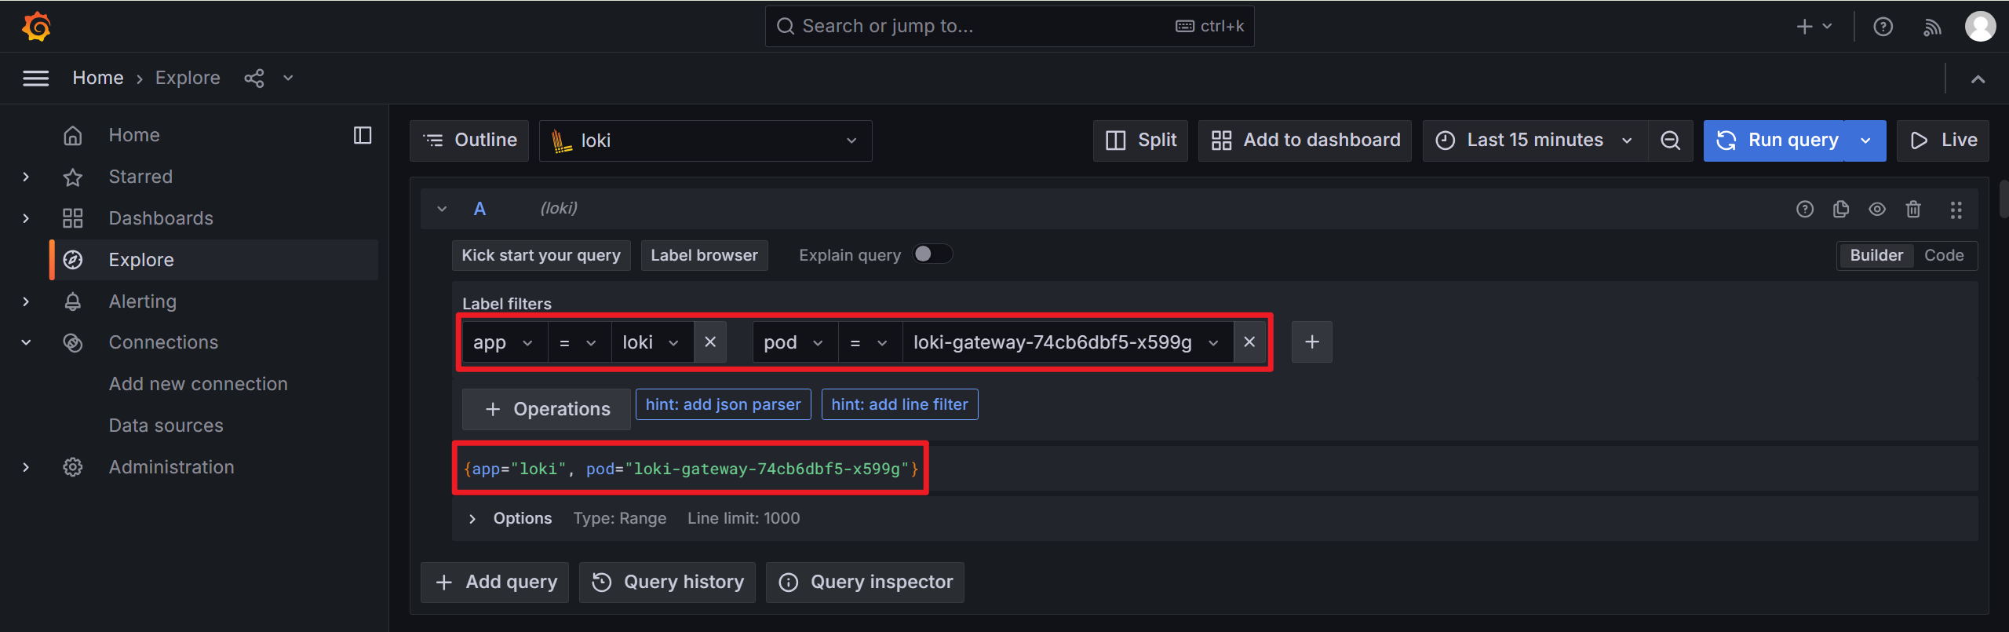
Task: Open the help question mark icon
Action: click(1883, 27)
